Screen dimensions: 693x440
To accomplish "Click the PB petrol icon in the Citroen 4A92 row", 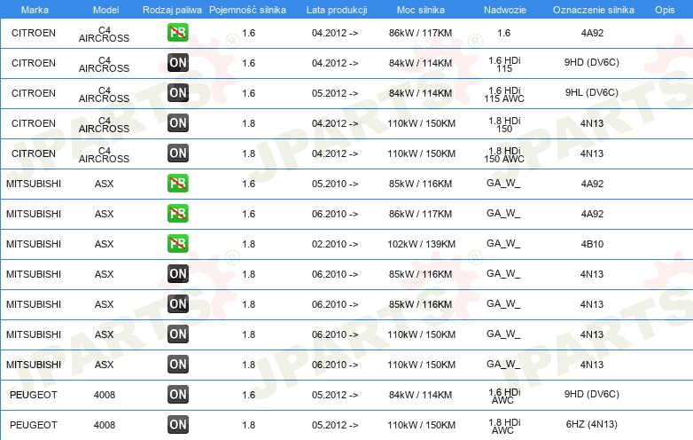I will (177, 33).
